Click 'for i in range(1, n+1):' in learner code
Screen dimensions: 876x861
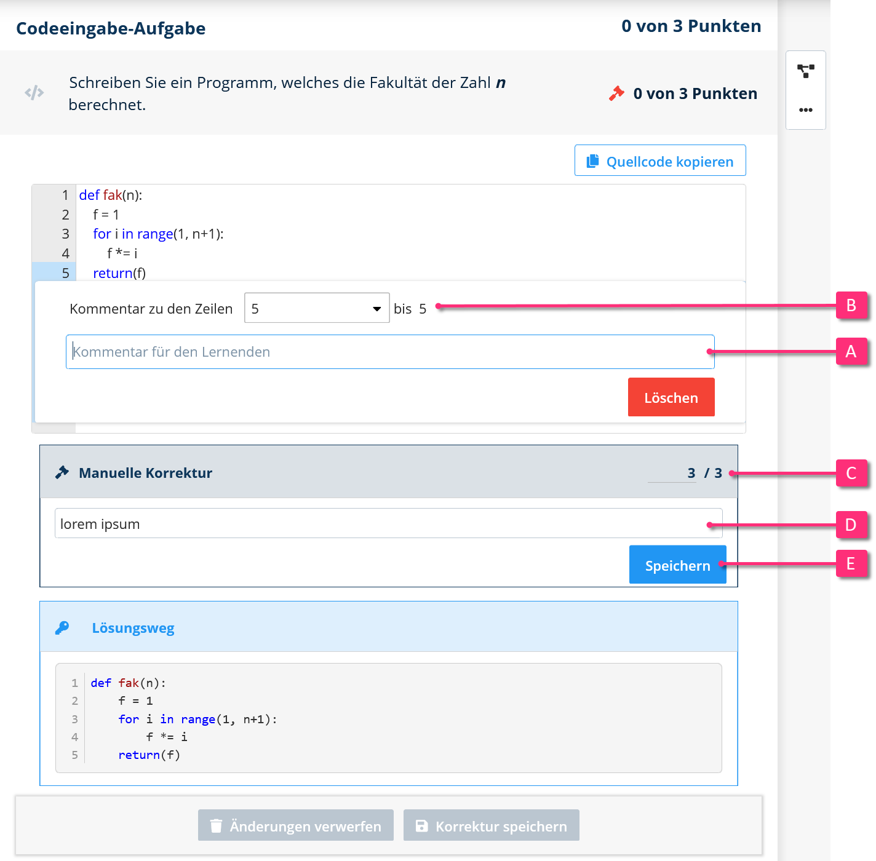(158, 234)
